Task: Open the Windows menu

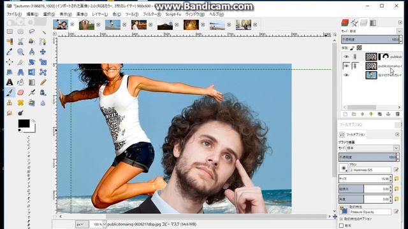Action: 195,14
